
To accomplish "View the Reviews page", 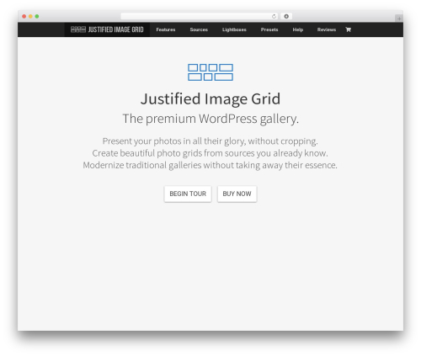I will click(x=327, y=29).
